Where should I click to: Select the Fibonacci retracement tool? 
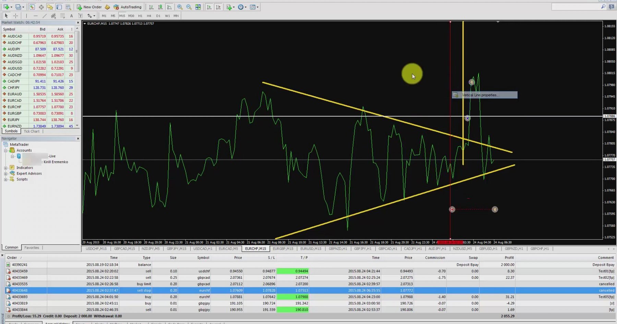62,16
